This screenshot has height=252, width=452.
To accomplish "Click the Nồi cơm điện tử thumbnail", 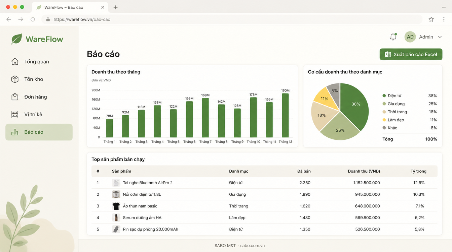I will (x=116, y=194).
